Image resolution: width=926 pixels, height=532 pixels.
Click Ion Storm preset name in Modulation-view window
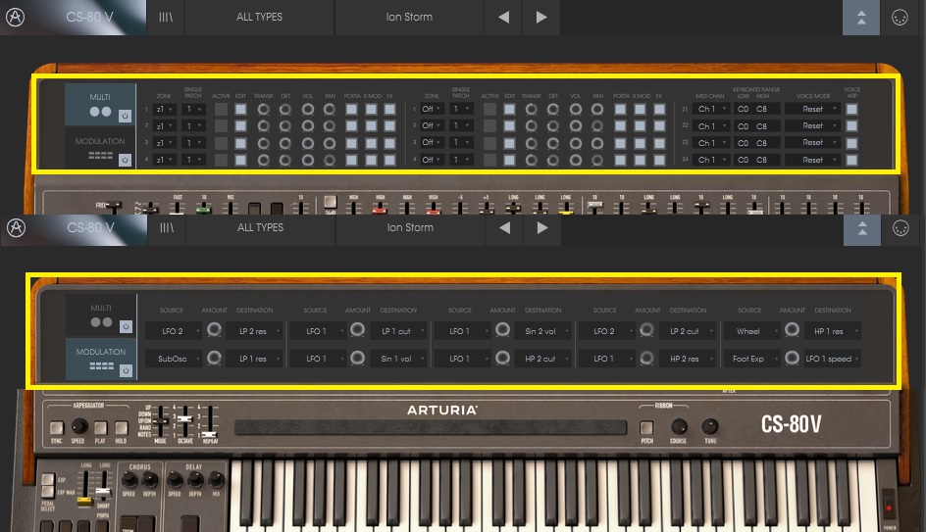click(410, 227)
